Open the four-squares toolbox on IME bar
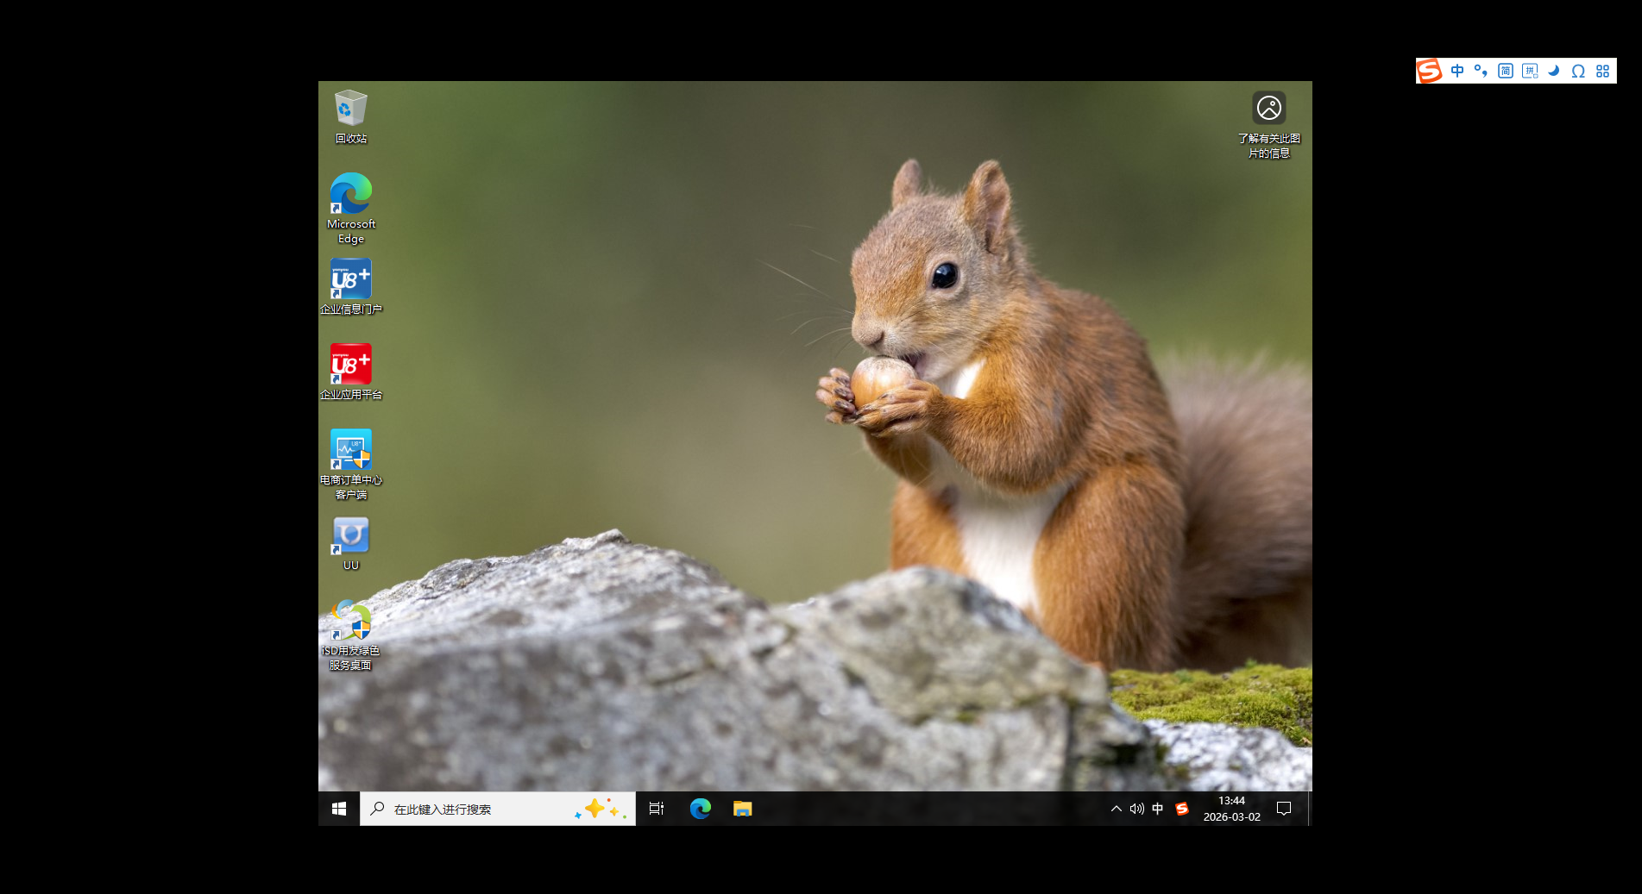The height and width of the screenshot is (894, 1642). (1602, 71)
